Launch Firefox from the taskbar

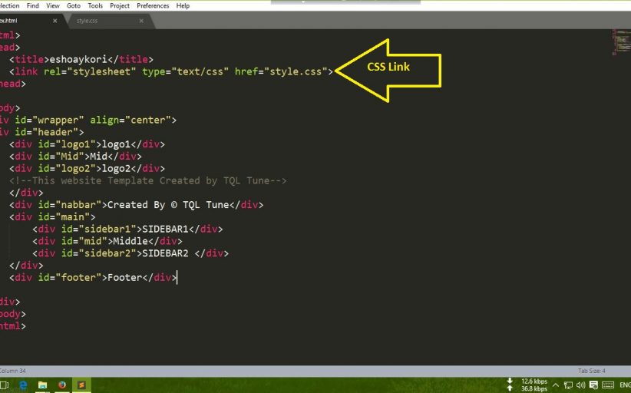pos(61,385)
